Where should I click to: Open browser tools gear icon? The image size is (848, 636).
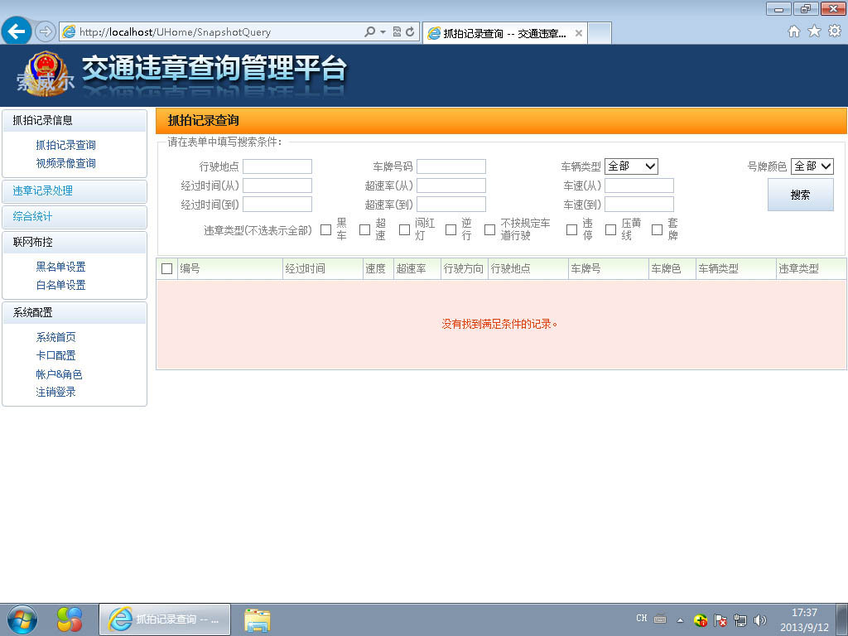pos(834,31)
